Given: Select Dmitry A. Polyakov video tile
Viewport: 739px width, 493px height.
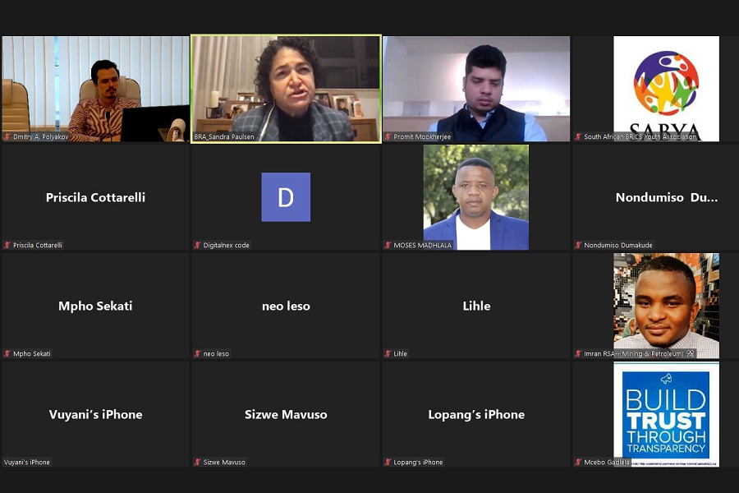Looking at the screenshot, I should click(x=96, y=89).
